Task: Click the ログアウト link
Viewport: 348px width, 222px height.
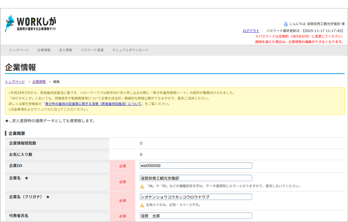Action: [x=251, y=31]
